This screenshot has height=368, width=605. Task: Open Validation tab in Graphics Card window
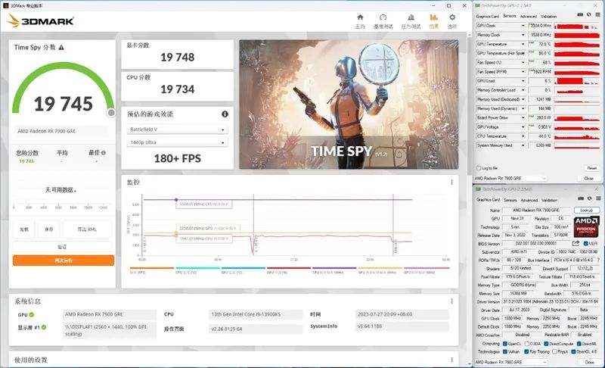[549, 200]
